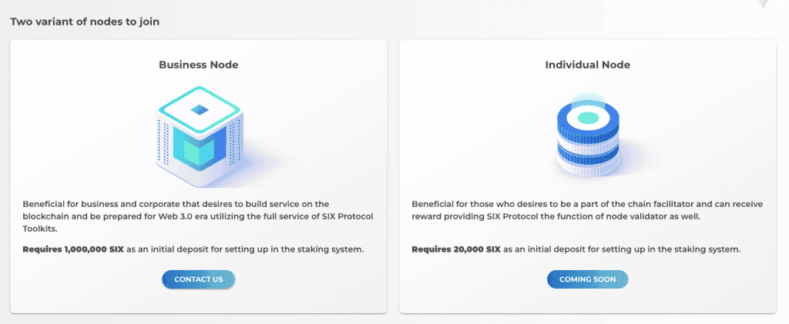789x324 pixels.
Task: Click the dark blue middle band of disc stack
Action: pos(588,154)
